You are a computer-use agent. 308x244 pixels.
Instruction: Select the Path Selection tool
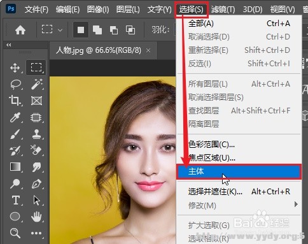click(x=36, y=200)
